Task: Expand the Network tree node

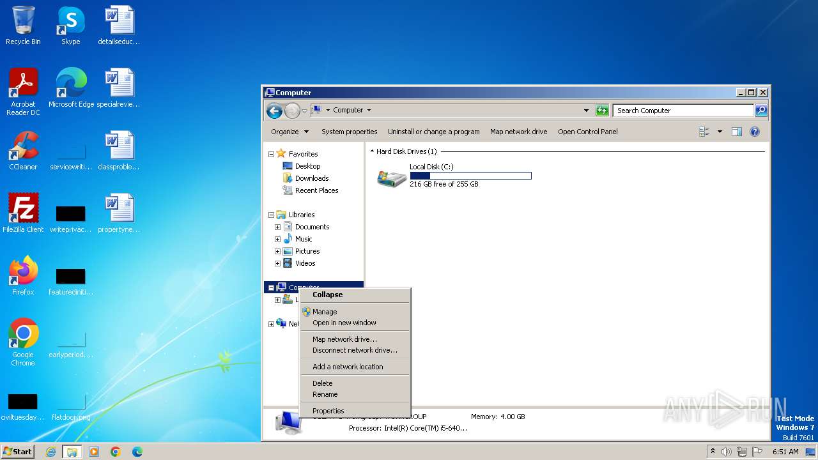Action: pyautogui.click(x=271, y=324)
